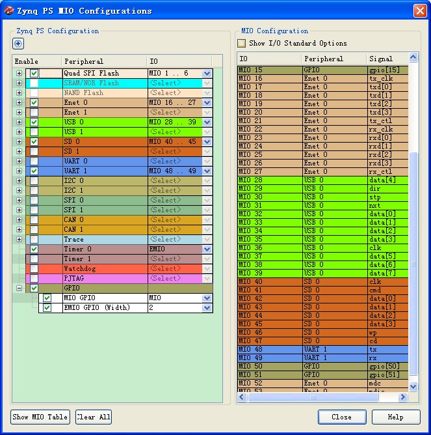431x435 pixels.
Task: Click the expand-all plus icon
Action: point(18,44)
